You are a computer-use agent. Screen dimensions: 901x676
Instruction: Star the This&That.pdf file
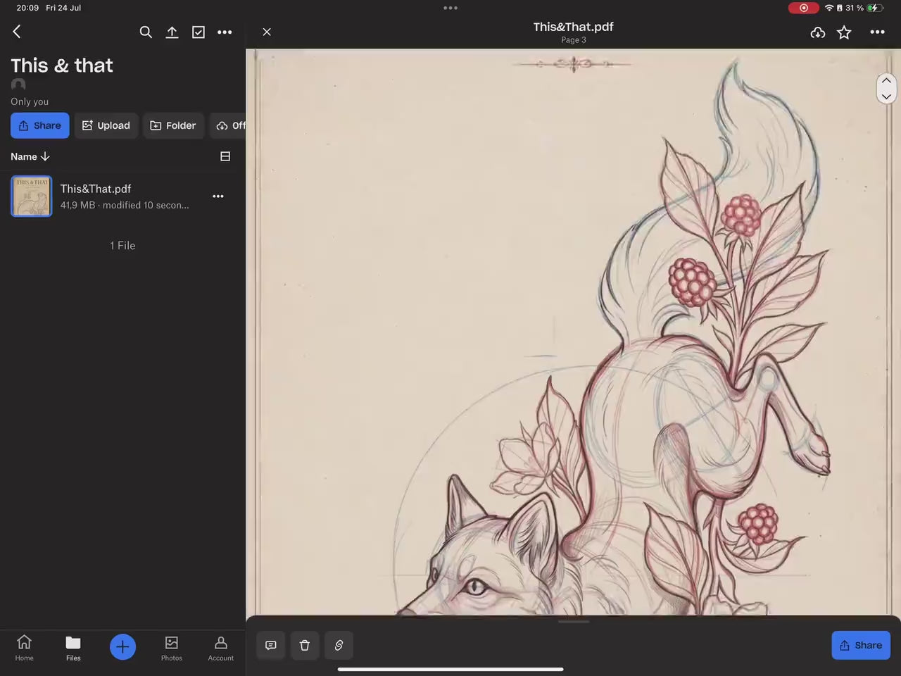click(845, 32)
